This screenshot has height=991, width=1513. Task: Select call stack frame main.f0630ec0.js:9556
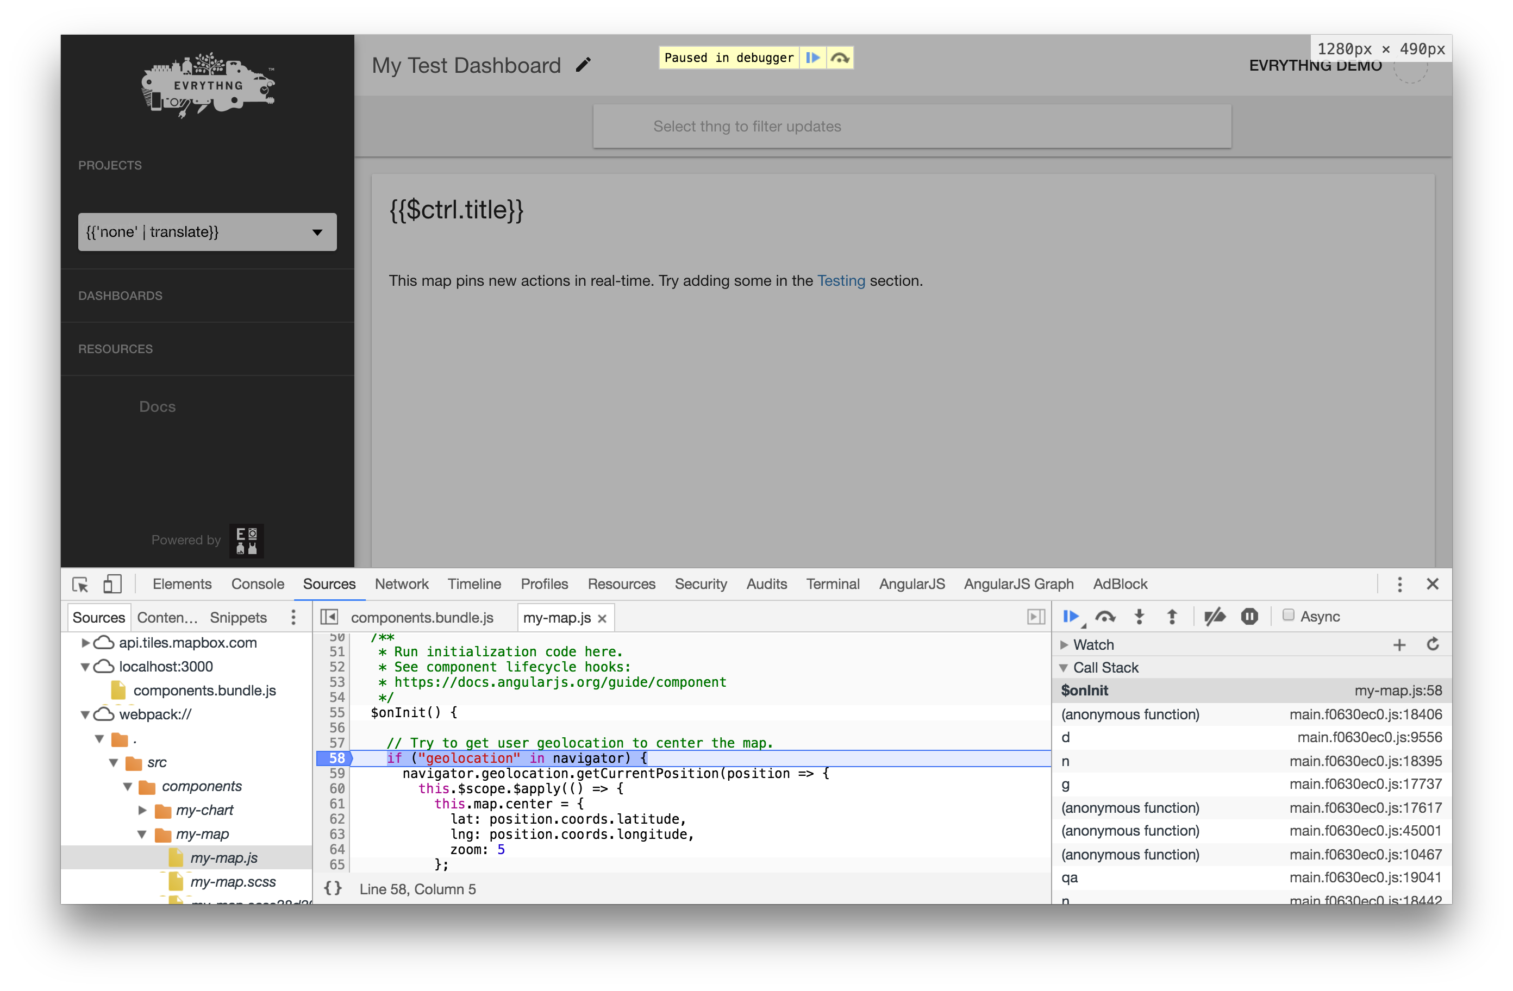(1251, 737)
